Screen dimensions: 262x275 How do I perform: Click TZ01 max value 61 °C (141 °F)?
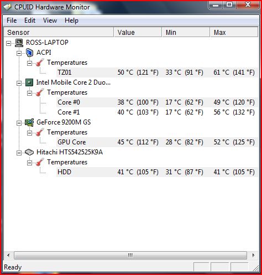click(234, 72)
